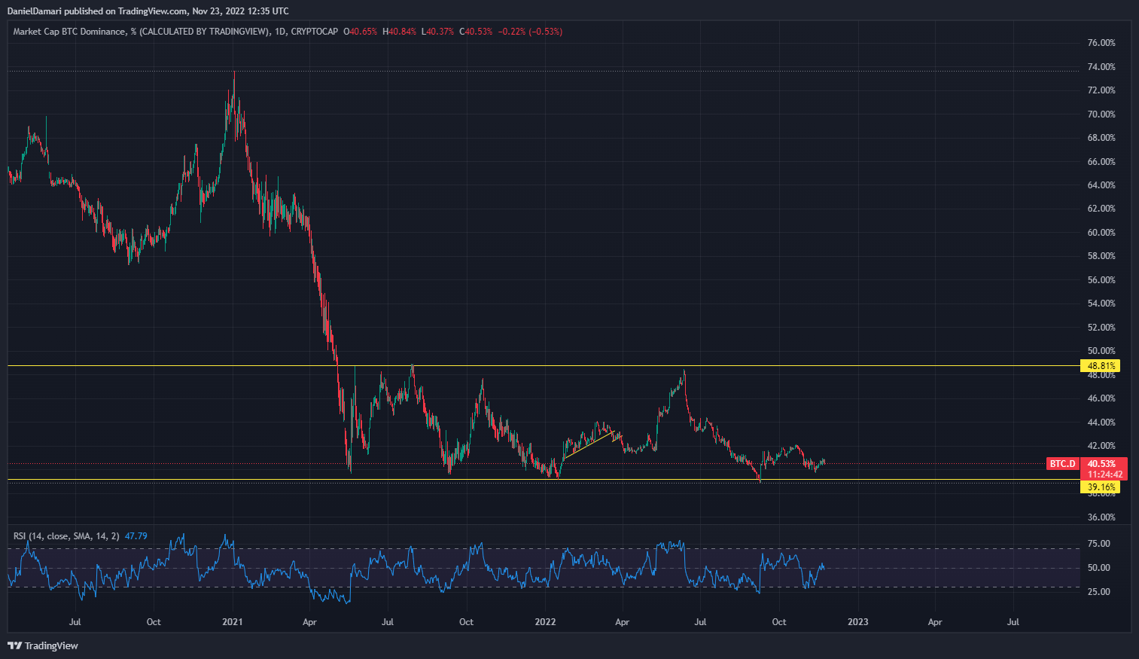
Task: Click the 50.00 RSI axis label
Action: coord(1099,568)
